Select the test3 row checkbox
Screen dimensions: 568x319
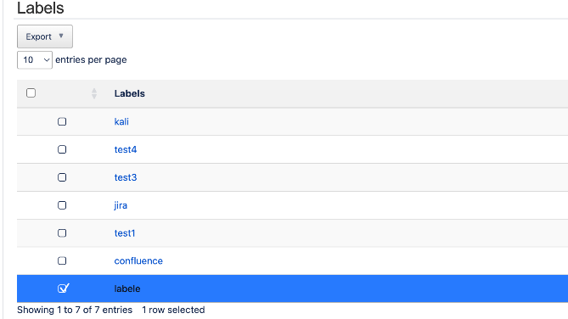pos(62,177)
